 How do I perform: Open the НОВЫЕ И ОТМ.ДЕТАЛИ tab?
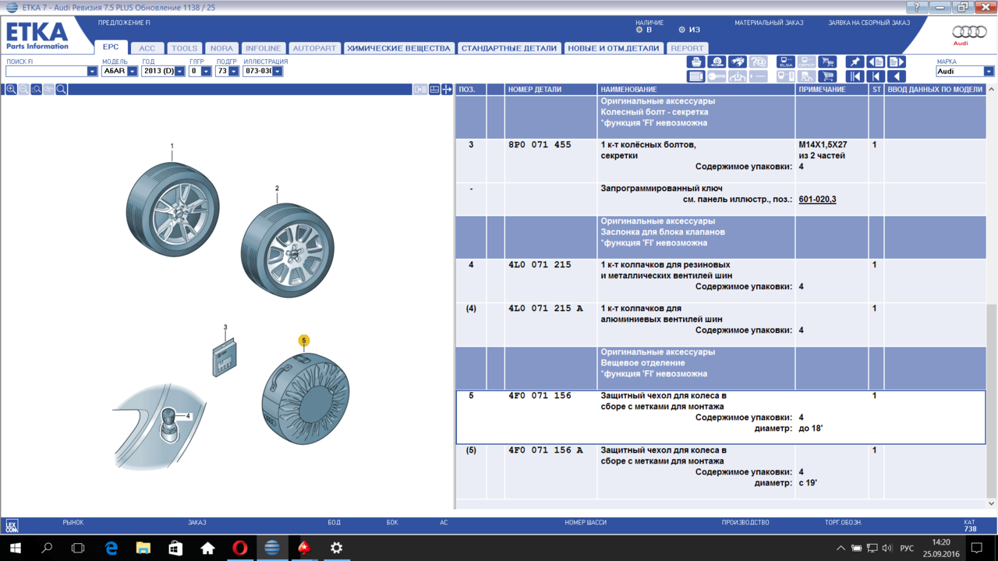(x=614, y=48)
